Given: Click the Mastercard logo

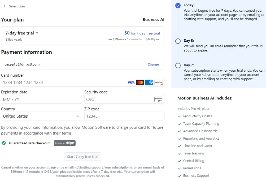Looking at the screenshot, I should [x=140, y=82].
